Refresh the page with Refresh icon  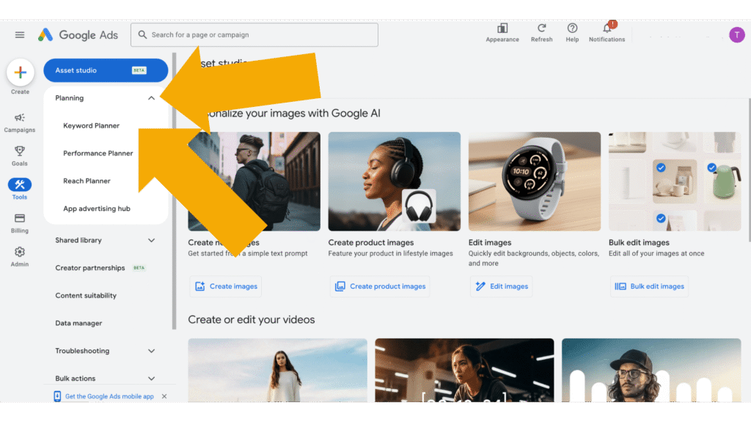[x=541, y=29]
